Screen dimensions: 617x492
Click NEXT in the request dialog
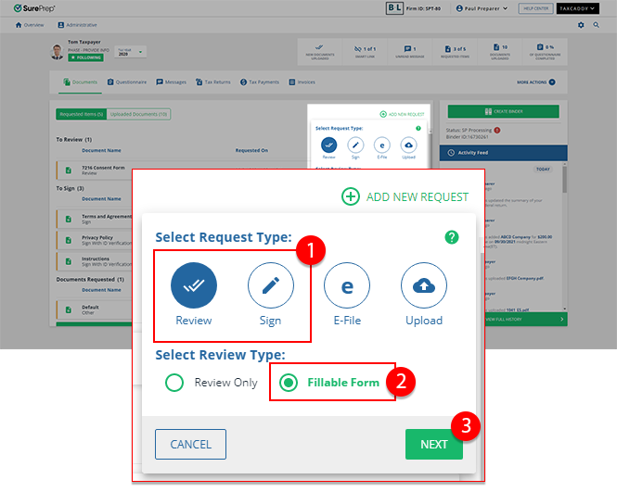(434, 444)
